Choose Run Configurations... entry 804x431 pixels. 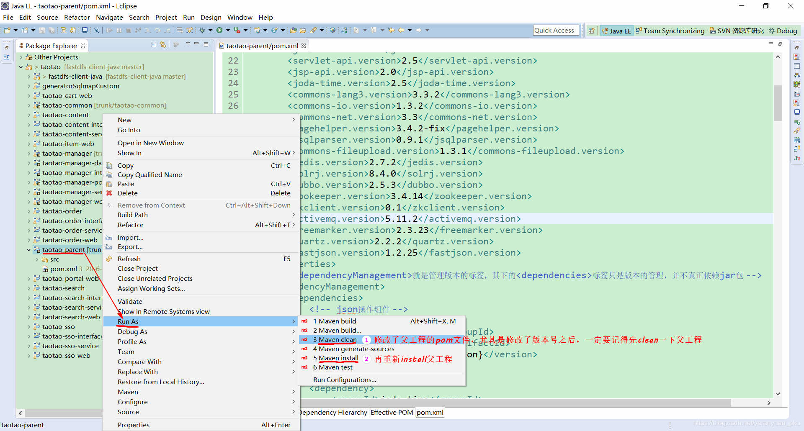(345, 380)
